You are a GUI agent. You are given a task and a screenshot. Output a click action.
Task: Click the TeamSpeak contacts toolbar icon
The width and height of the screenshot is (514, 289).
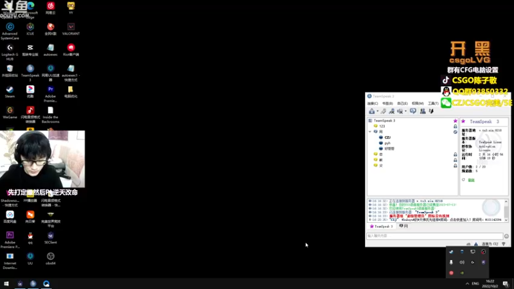[x=423, y=111]
